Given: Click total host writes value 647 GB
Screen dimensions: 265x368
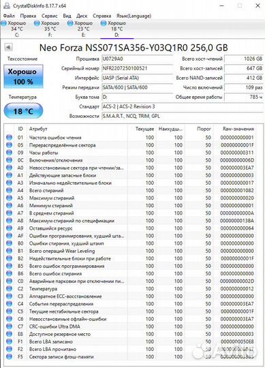Looking at the screenshot, I should click(x=244, y=68).
